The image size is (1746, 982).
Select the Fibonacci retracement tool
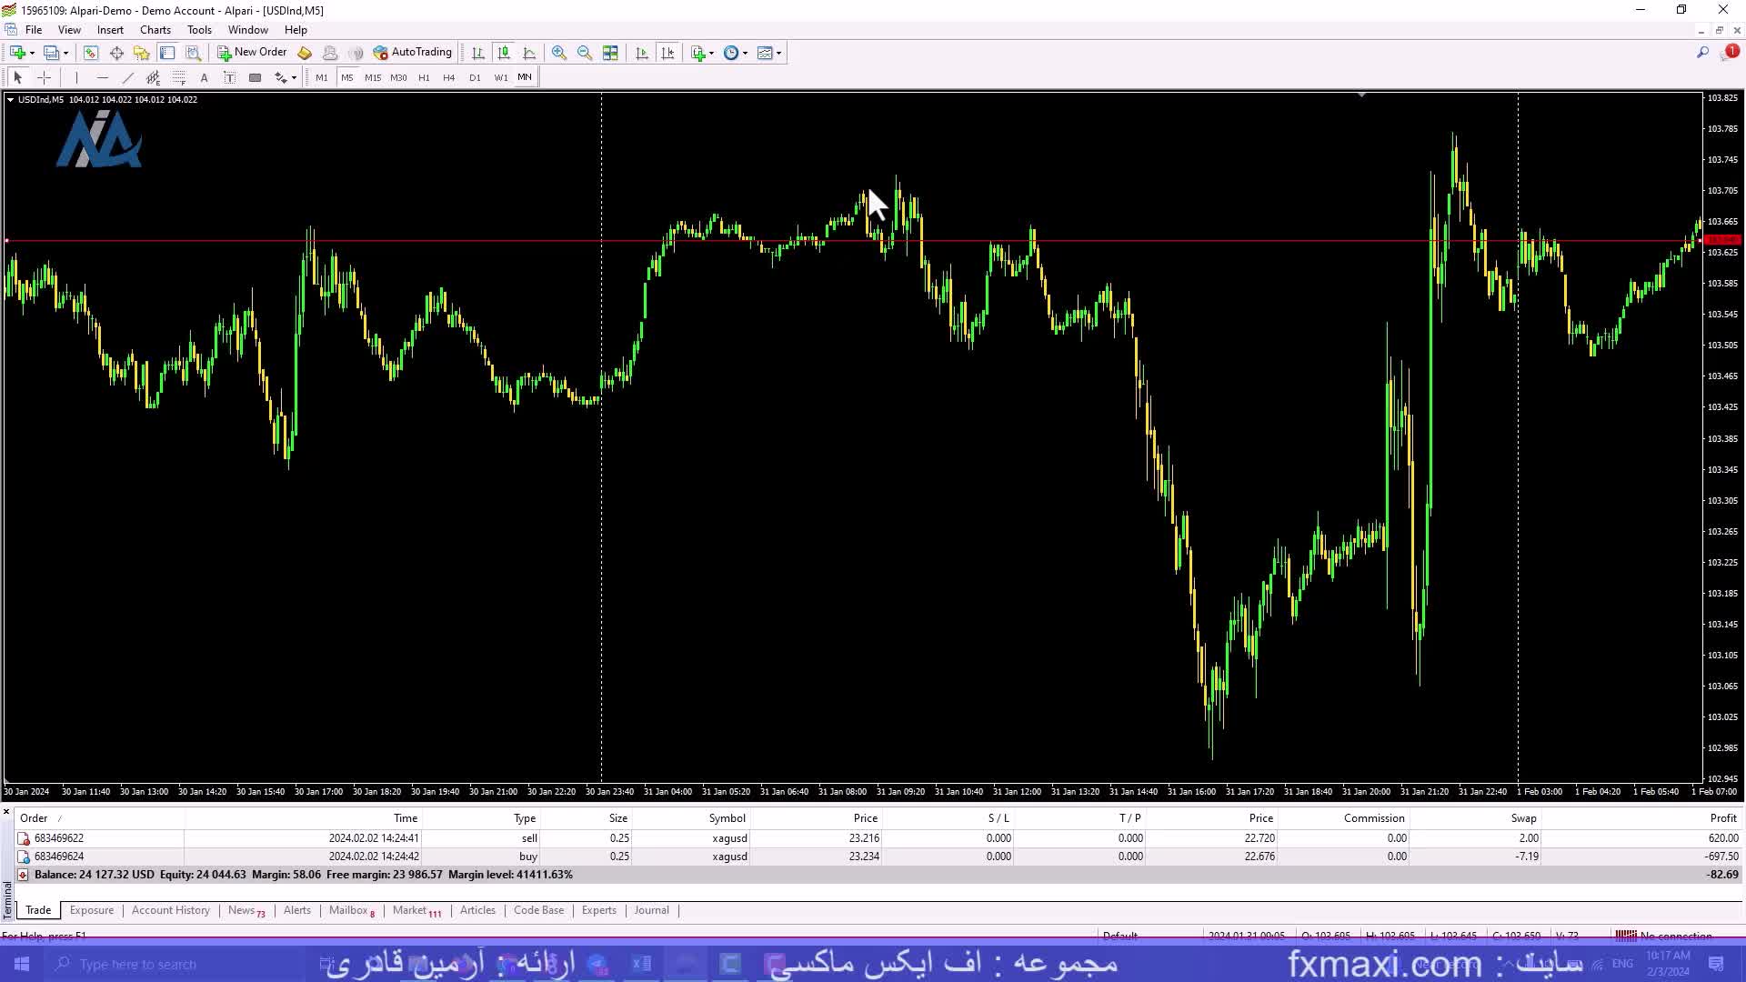pyautogui.click(x=179, y=78)
